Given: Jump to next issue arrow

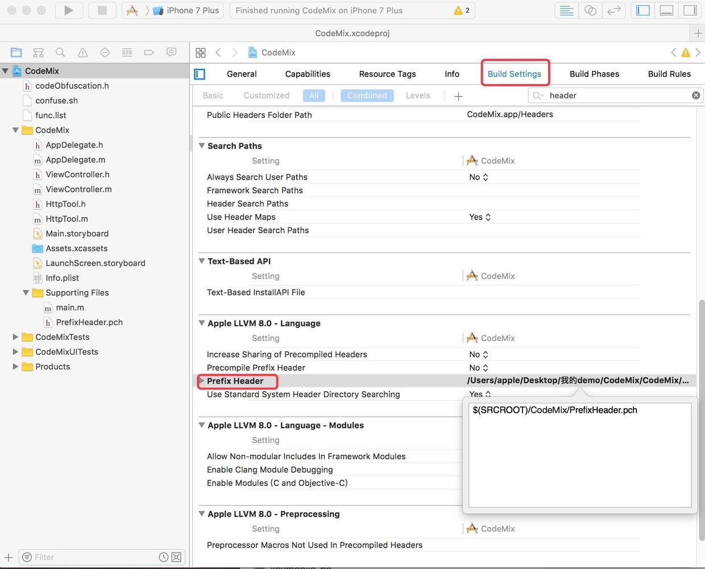Looking at the screenshot, I should (698, 52).
